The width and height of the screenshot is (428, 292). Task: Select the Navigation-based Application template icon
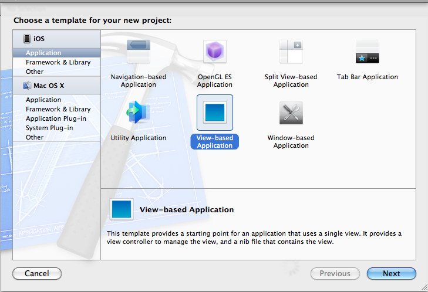(x=139, y=51)
